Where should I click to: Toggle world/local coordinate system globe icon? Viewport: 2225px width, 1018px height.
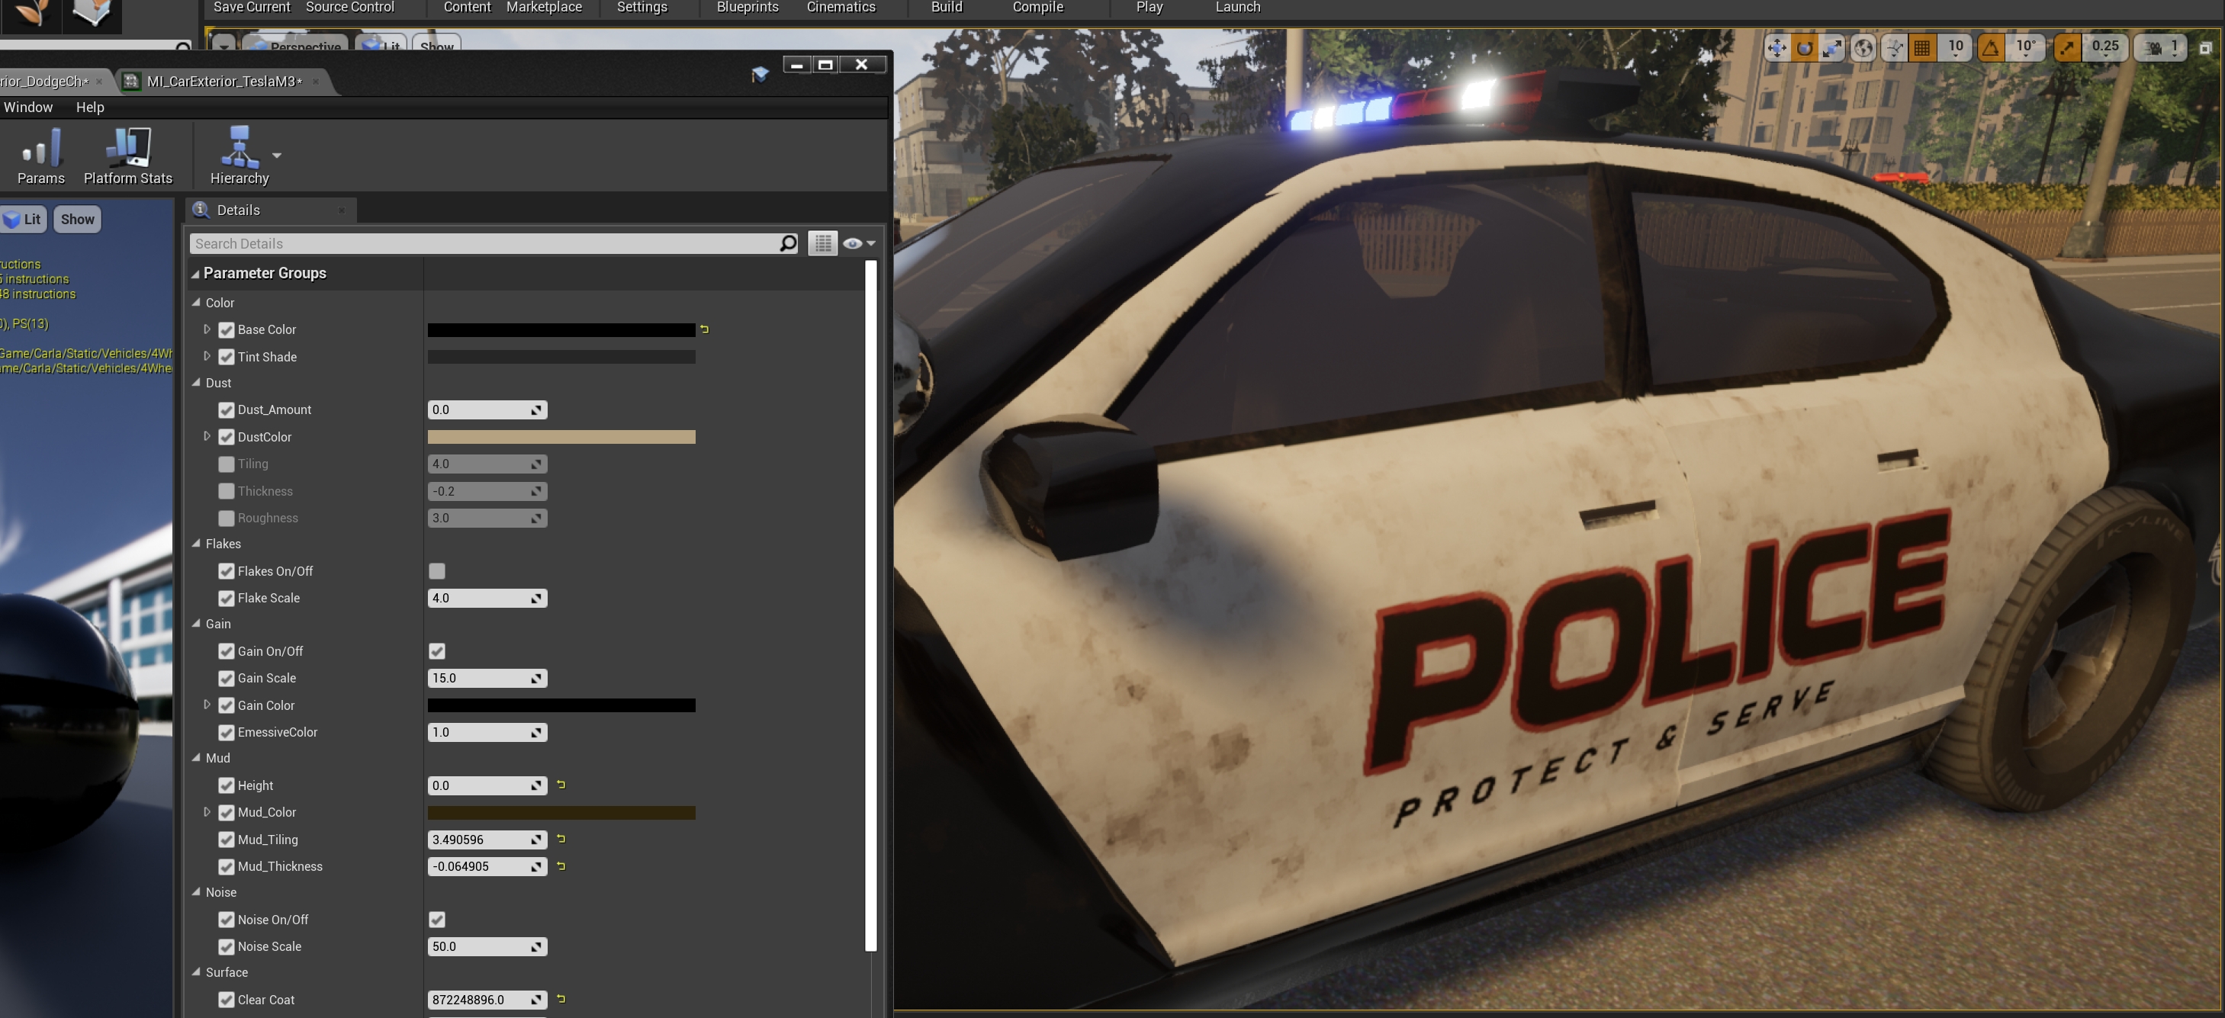pos(1863,47)
